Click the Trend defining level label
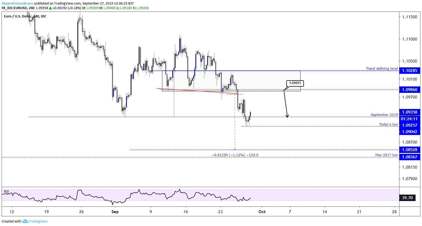Image resolution: width=422 pixels, height=226 pixels. (382, 69)
